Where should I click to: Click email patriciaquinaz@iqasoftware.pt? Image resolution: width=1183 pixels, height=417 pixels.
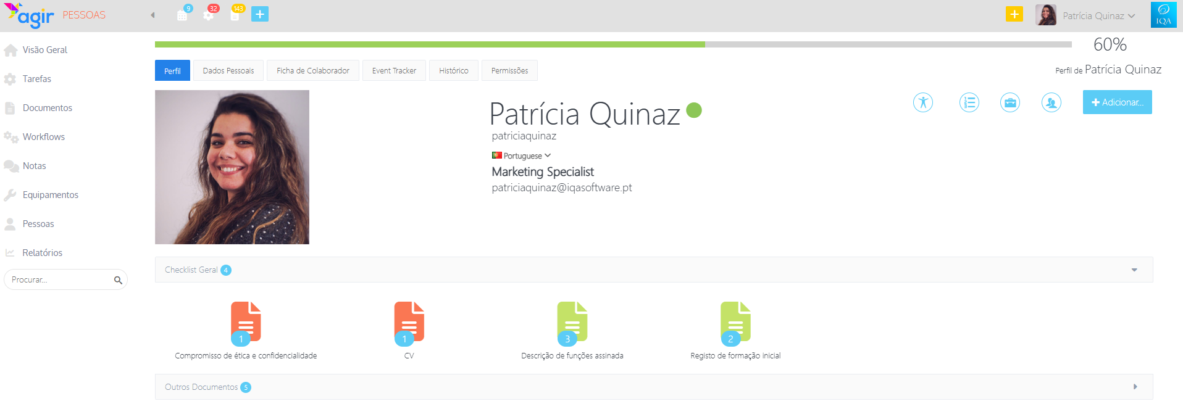coord(562,188)
